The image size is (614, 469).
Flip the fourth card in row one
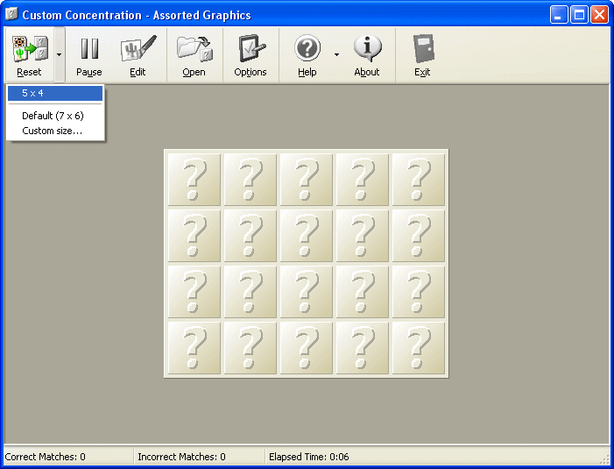pos(363,180)
